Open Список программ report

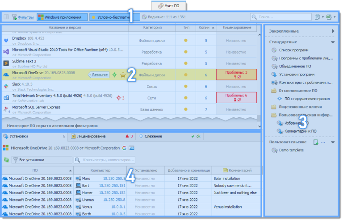[x=293, y=50]
